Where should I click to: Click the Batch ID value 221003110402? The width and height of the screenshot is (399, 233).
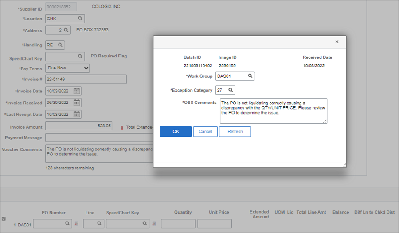[x=198, y=66]
